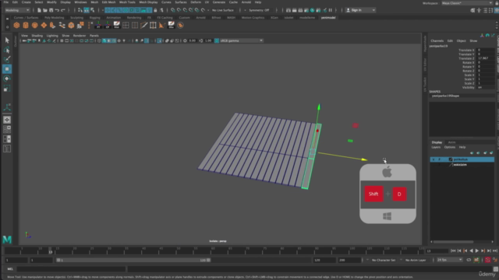Toggle the Visibility attribute value on
Image resolution: width=499 pixels, height=280 pixels.
coord(485,87)
